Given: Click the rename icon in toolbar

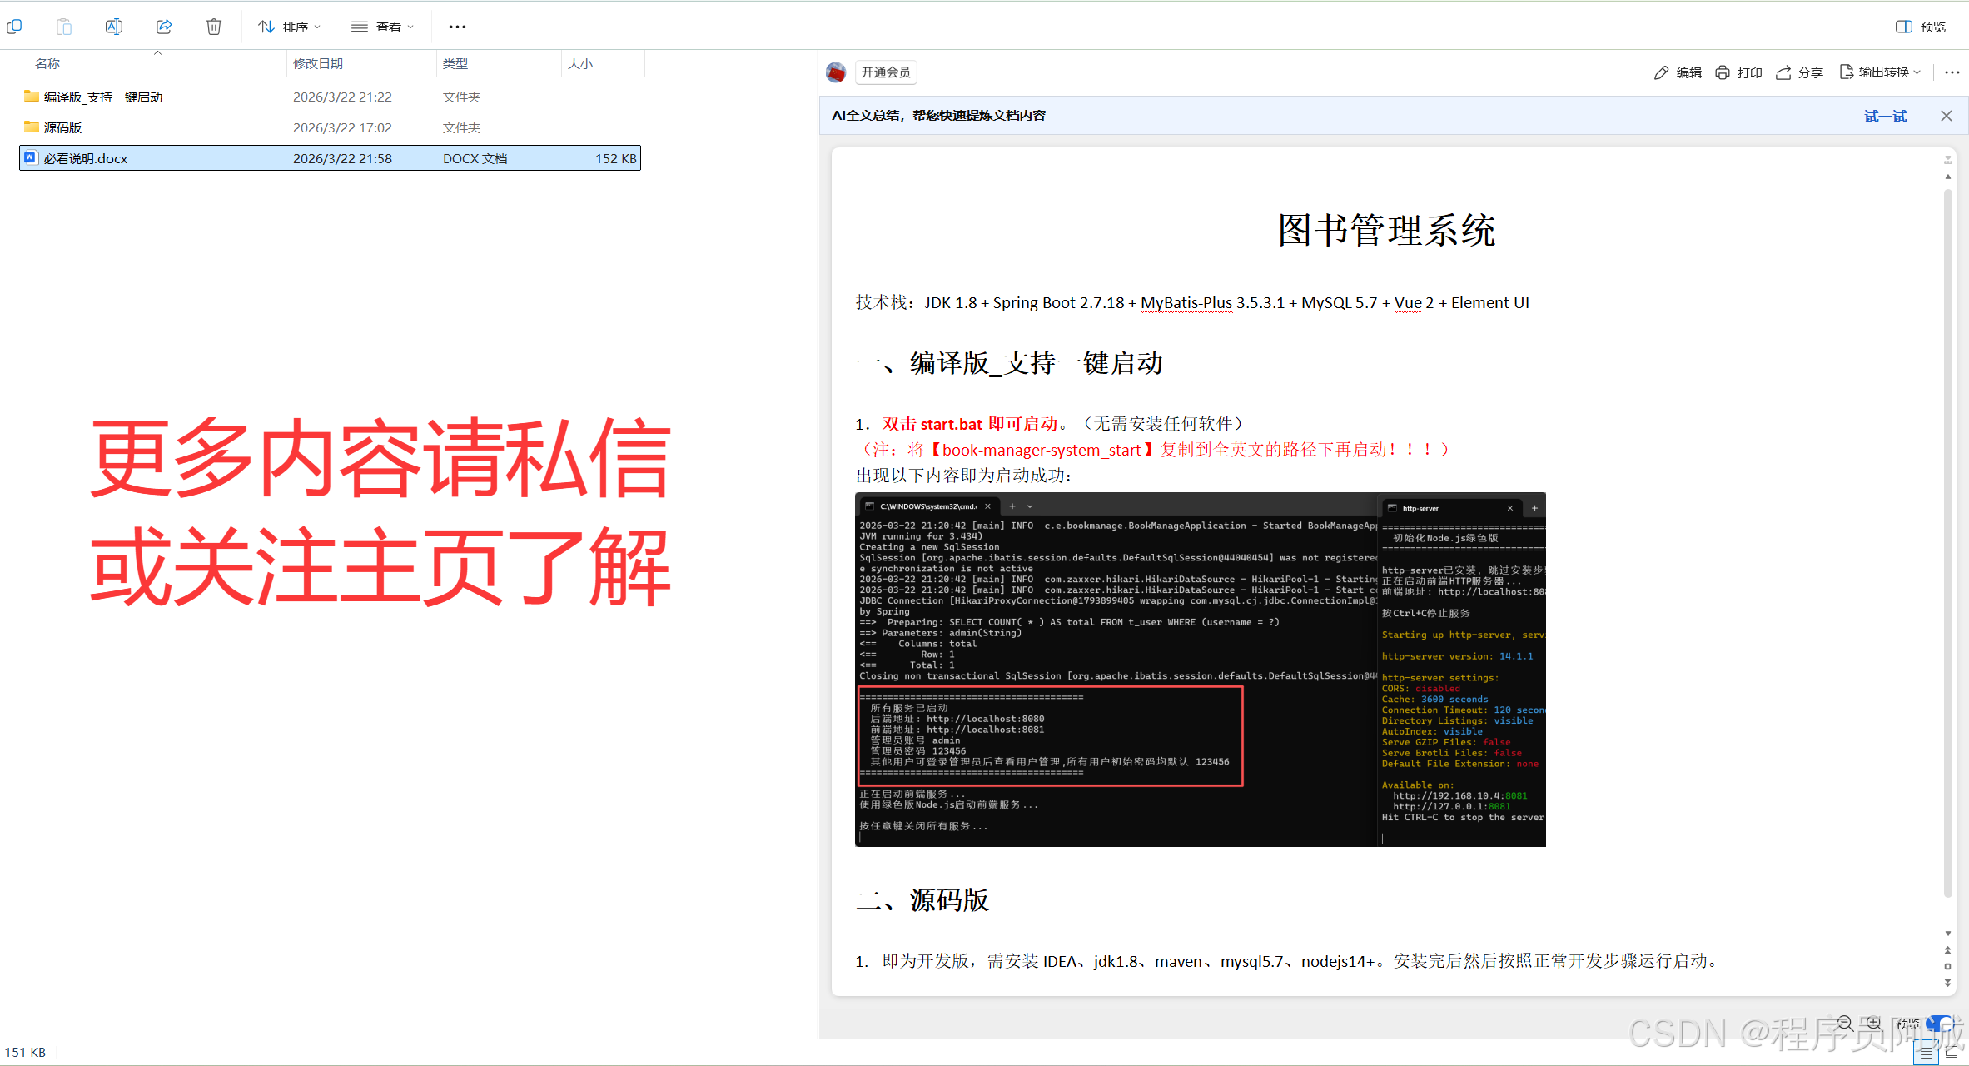Looking at the screenshot, I should (114, 27).
